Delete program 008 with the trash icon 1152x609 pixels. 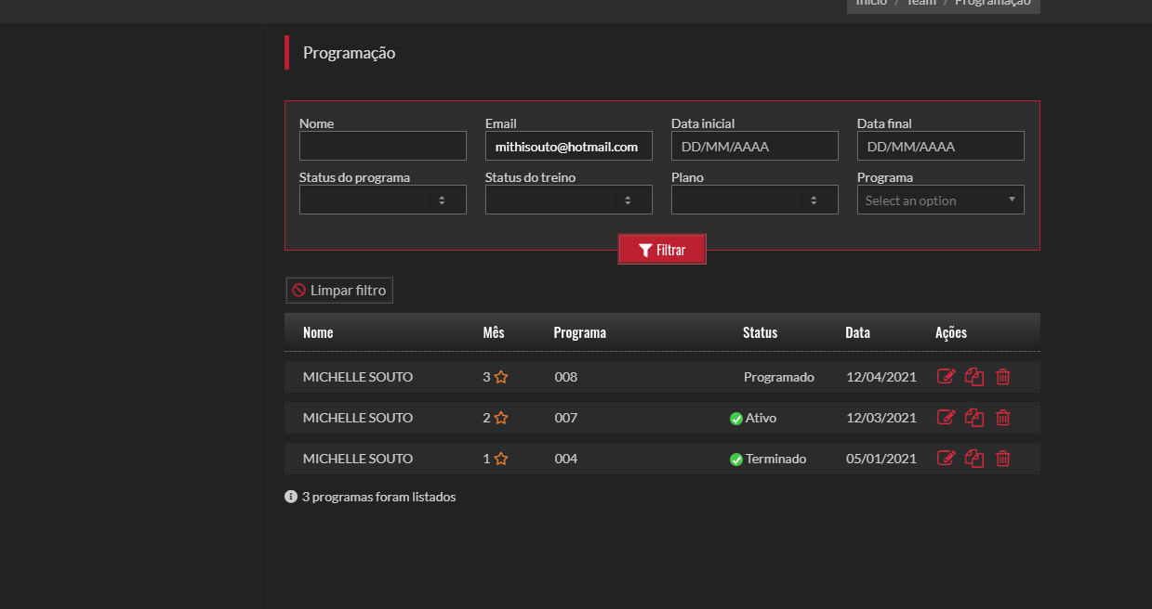click(1003, 377)
